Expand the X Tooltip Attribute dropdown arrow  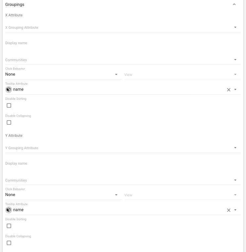coord(235,90)
